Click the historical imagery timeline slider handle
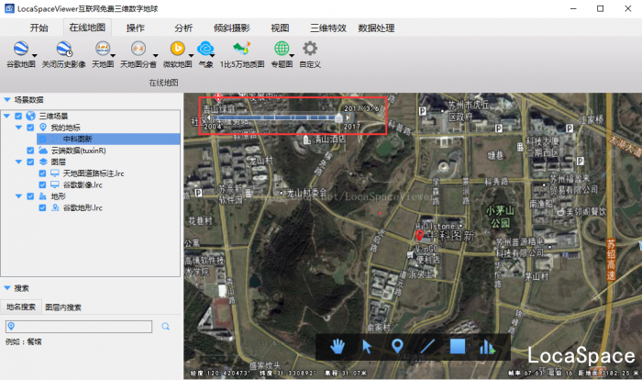The width and height of the screenshot is (642, 380). point(338,118)
